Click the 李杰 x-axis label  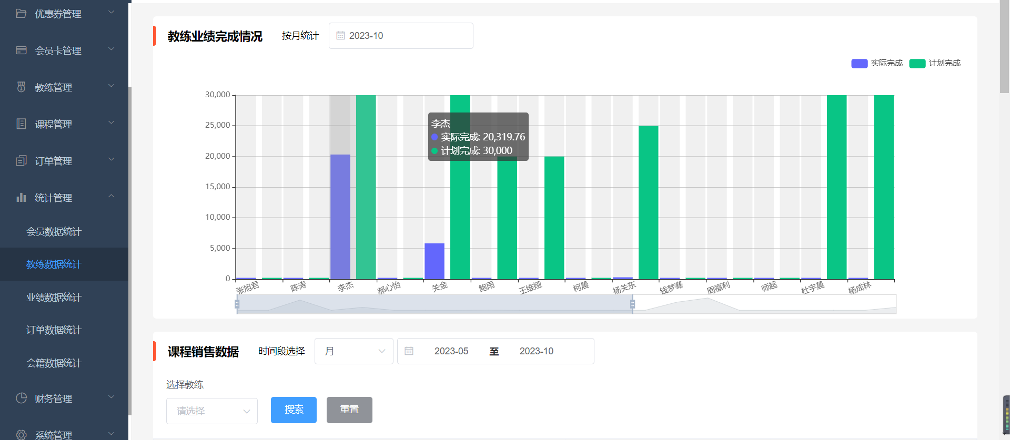[x=346, y=287]
